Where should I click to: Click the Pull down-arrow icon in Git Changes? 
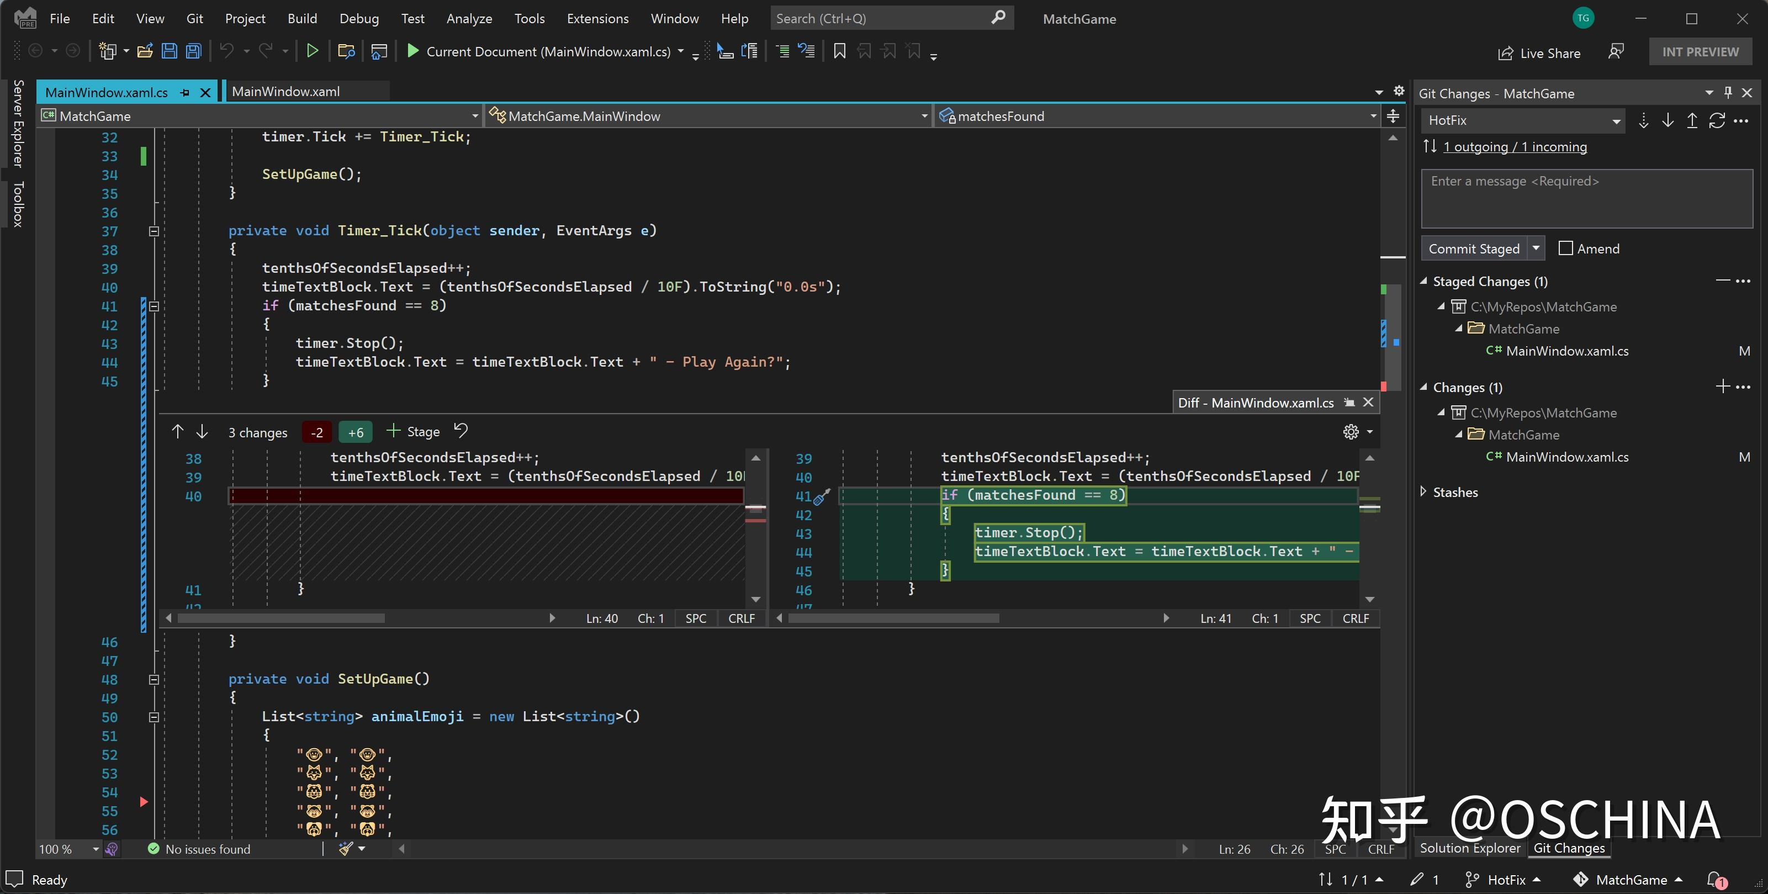coord(1668,120)
